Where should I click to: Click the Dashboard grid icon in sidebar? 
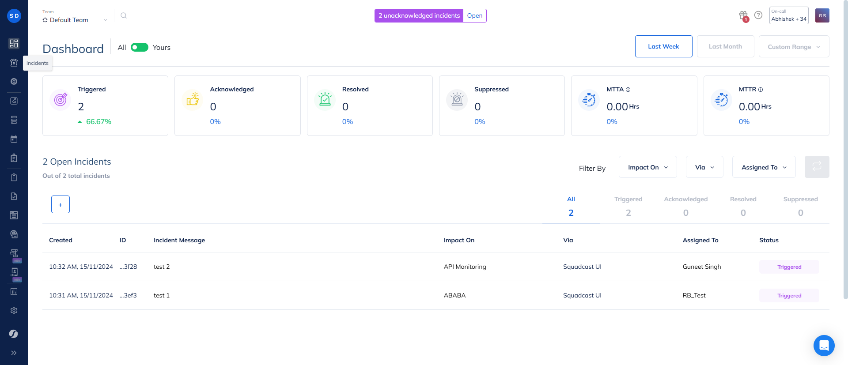click(x=14, y=43)
